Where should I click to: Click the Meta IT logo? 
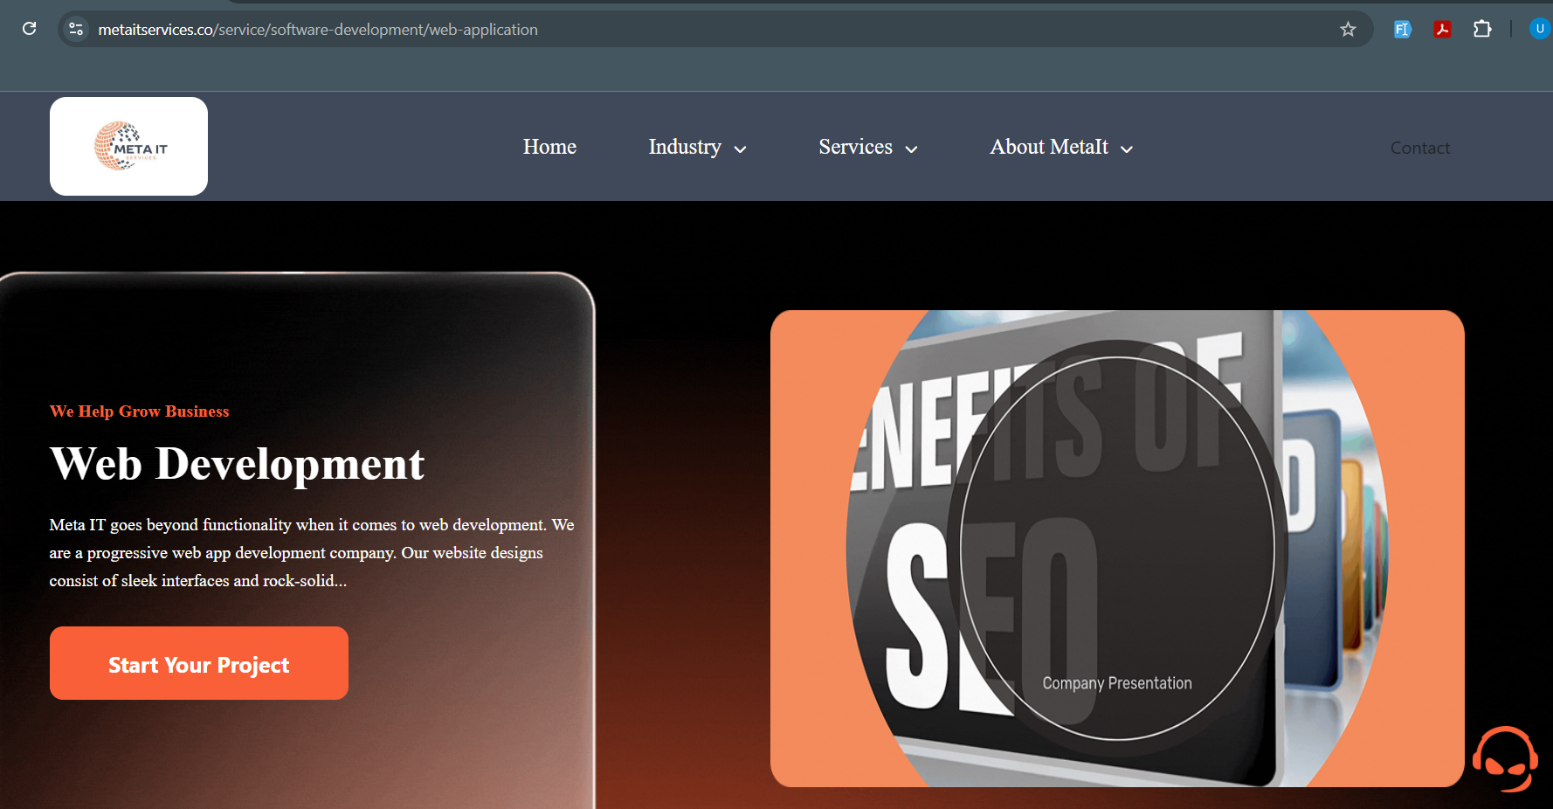[128, 146]
